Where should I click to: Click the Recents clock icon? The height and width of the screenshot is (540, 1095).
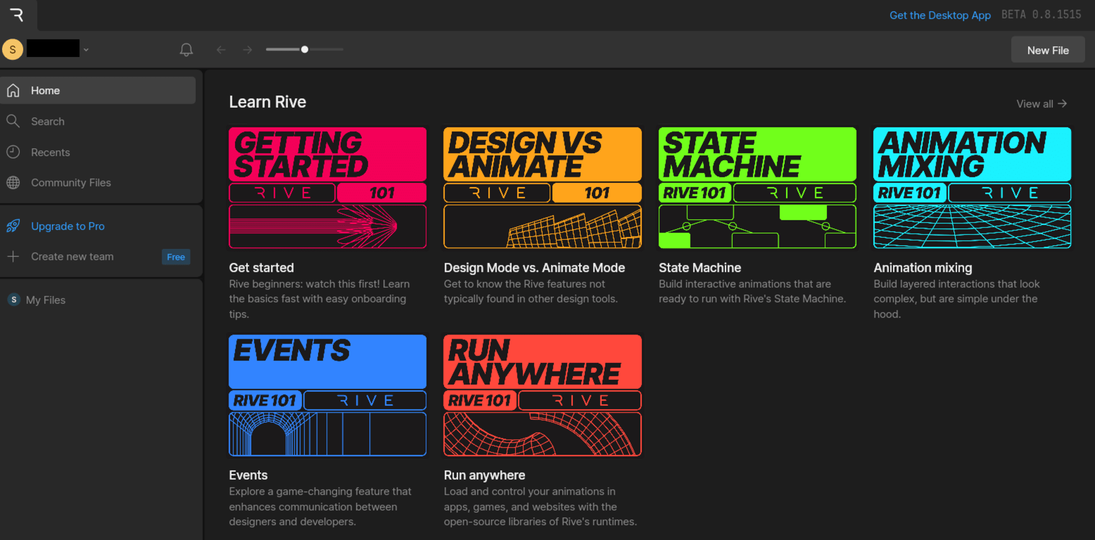(13, 152)
